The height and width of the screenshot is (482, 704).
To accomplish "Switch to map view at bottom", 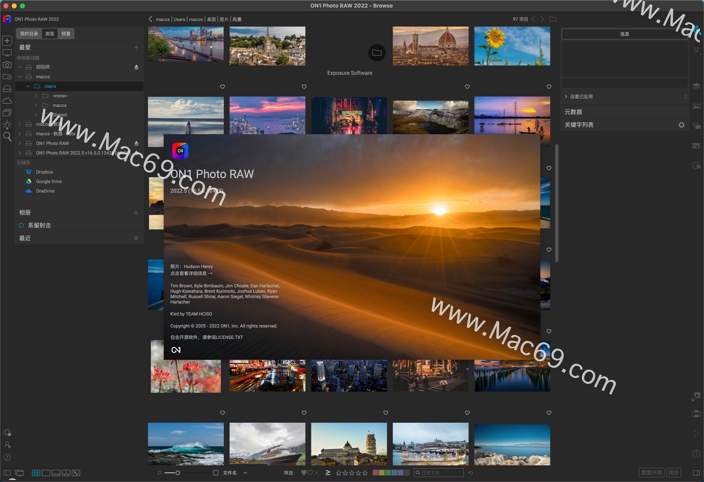I will pos(76,473).
